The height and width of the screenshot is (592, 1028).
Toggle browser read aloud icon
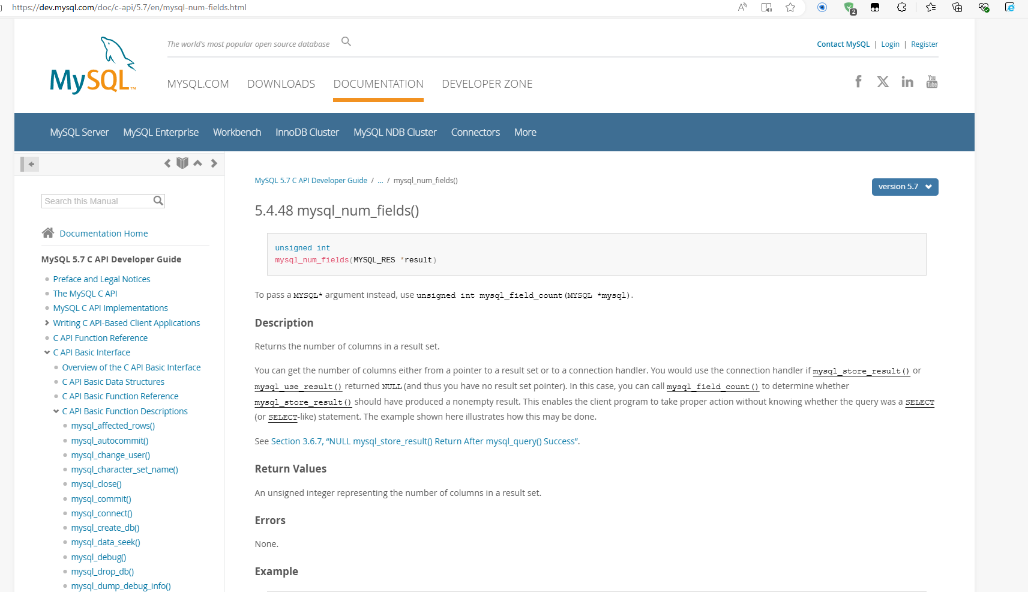[742, 7]
